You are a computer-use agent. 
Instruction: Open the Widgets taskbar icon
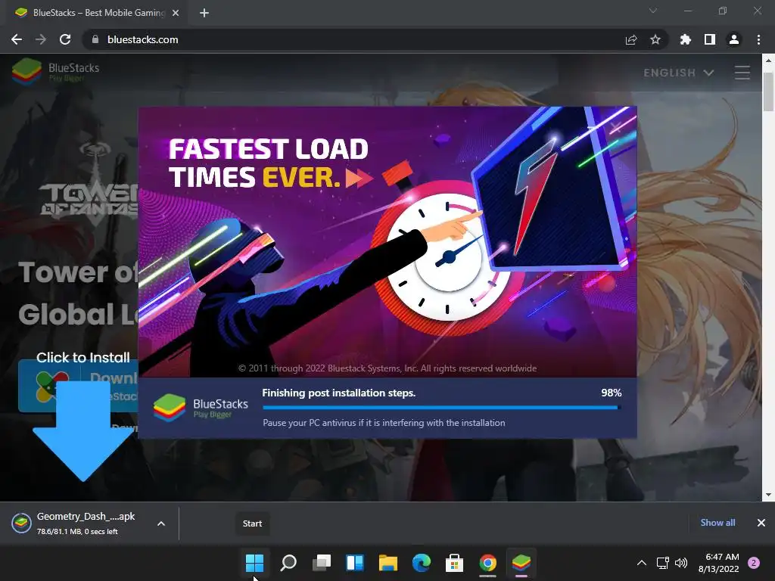(x=355, y=563)
